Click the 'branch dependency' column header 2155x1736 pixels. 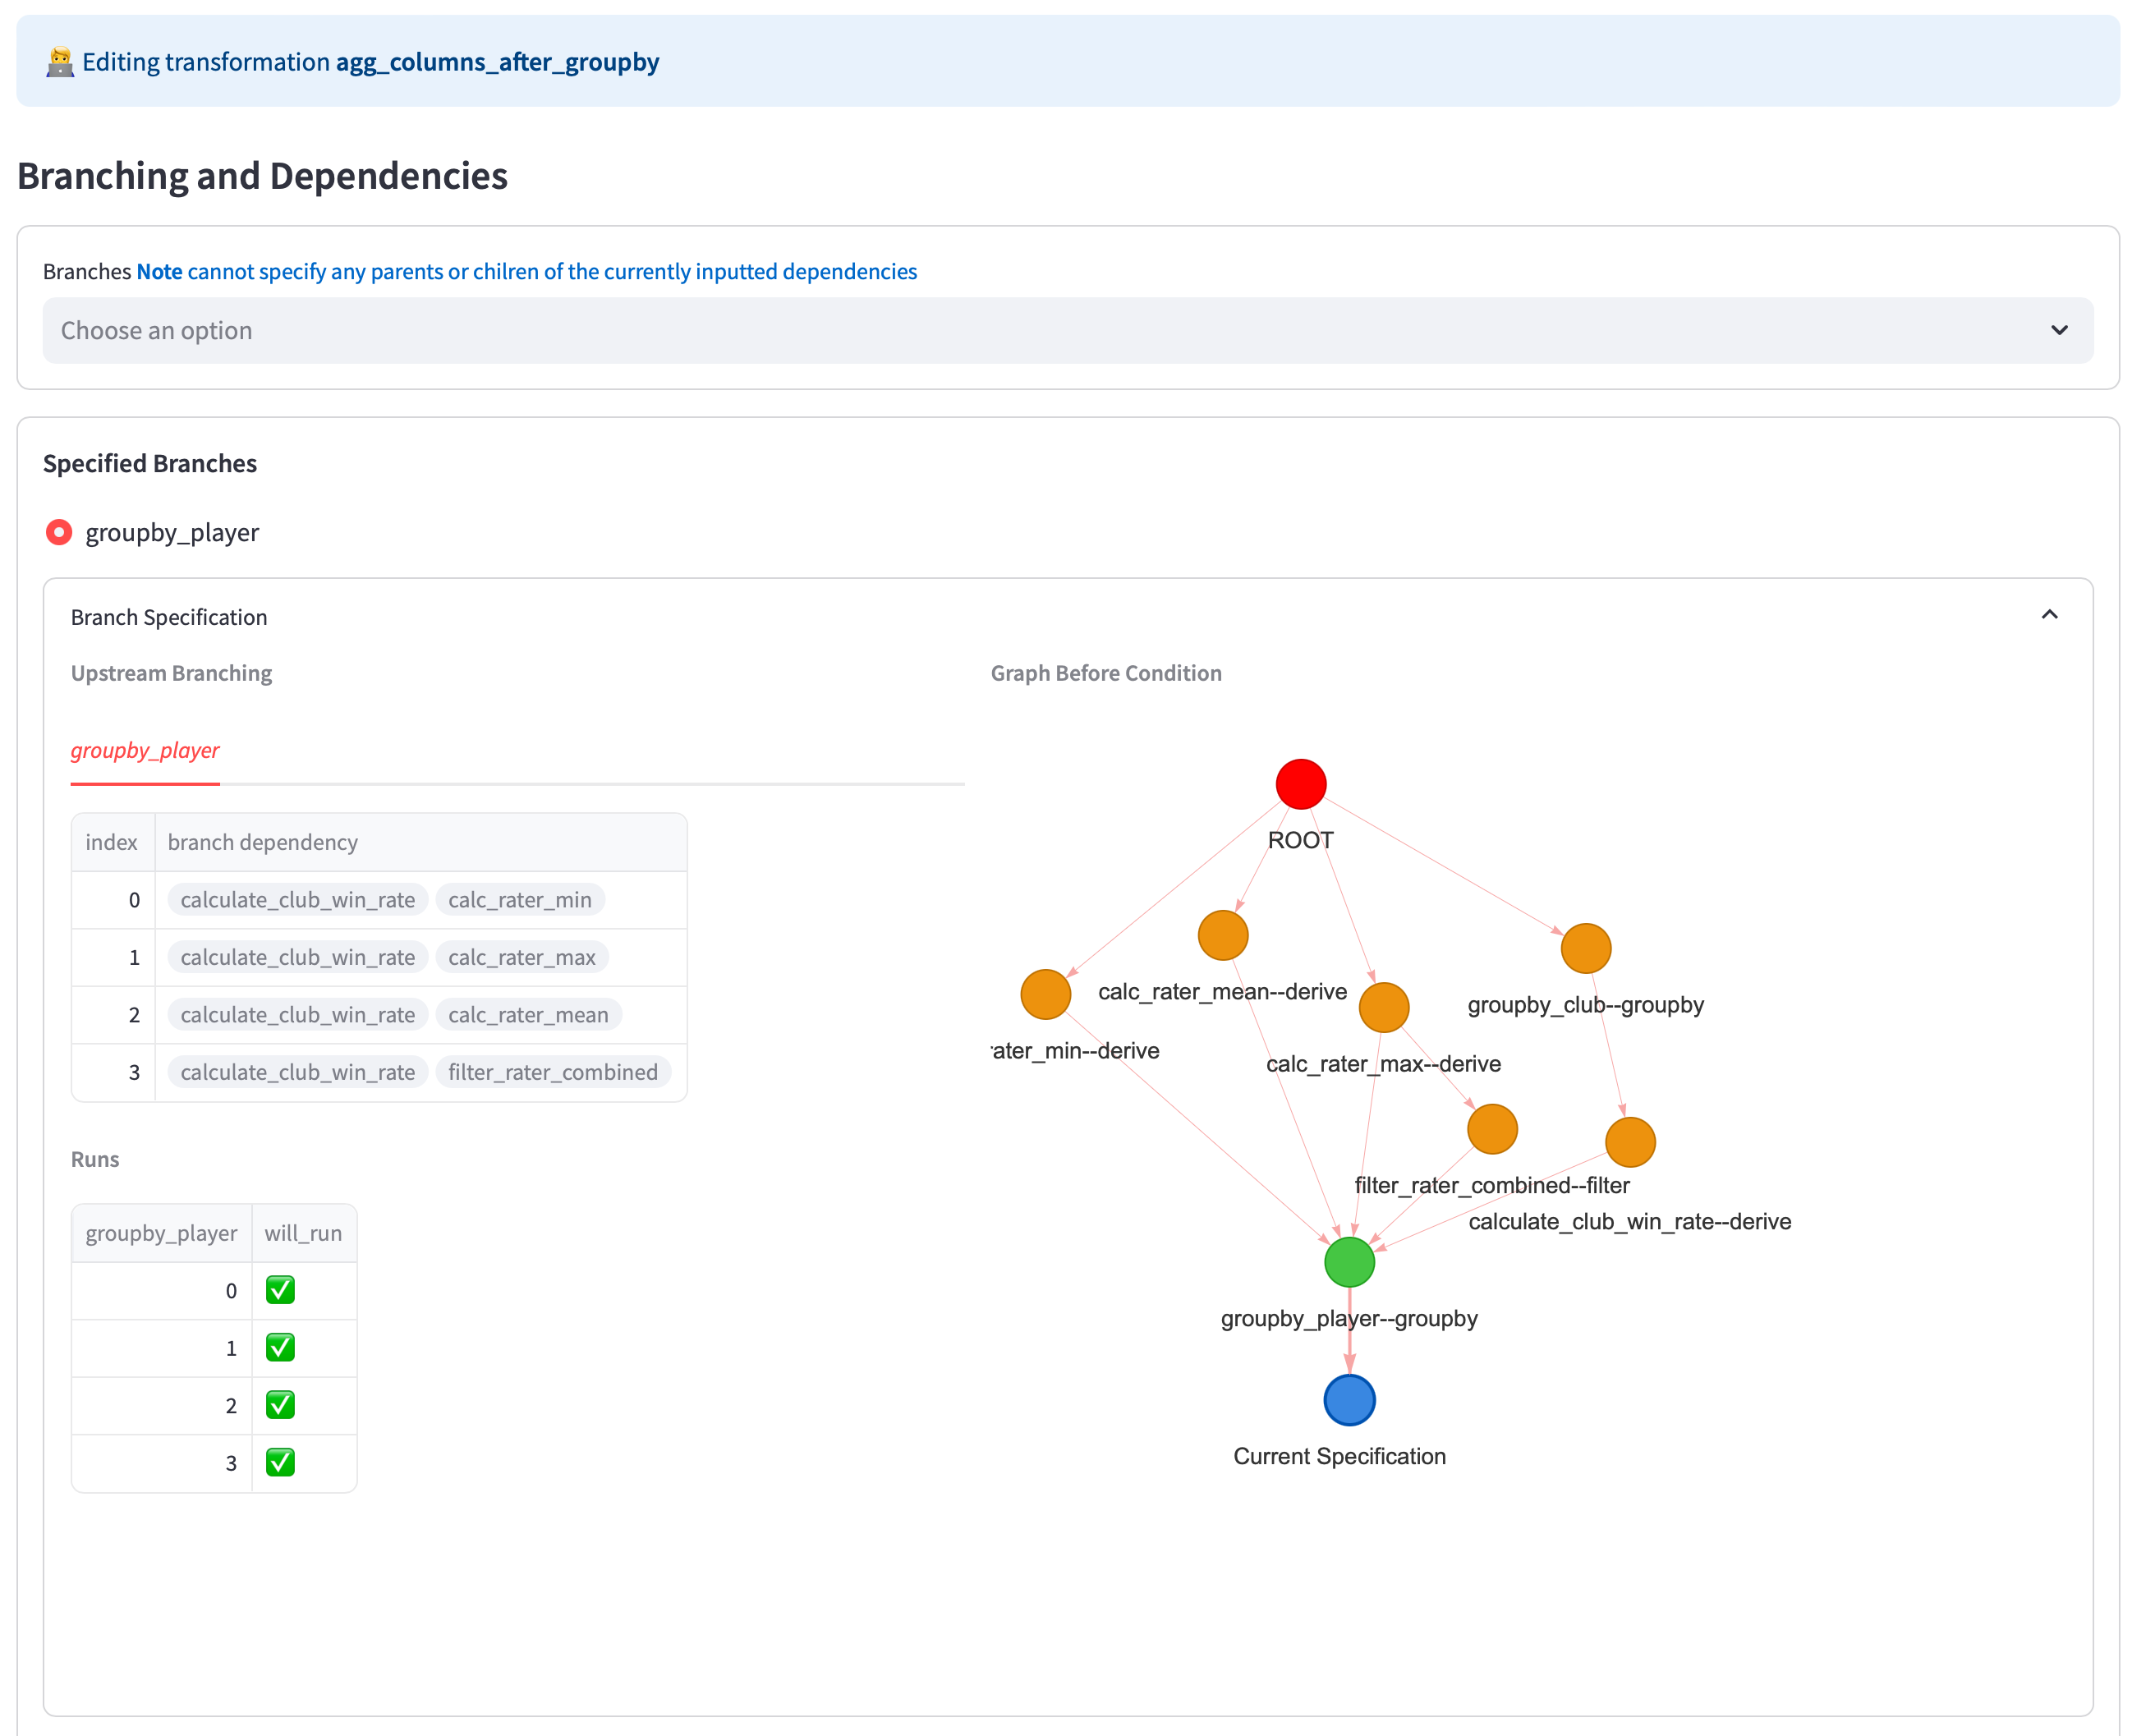coord(262,843)
